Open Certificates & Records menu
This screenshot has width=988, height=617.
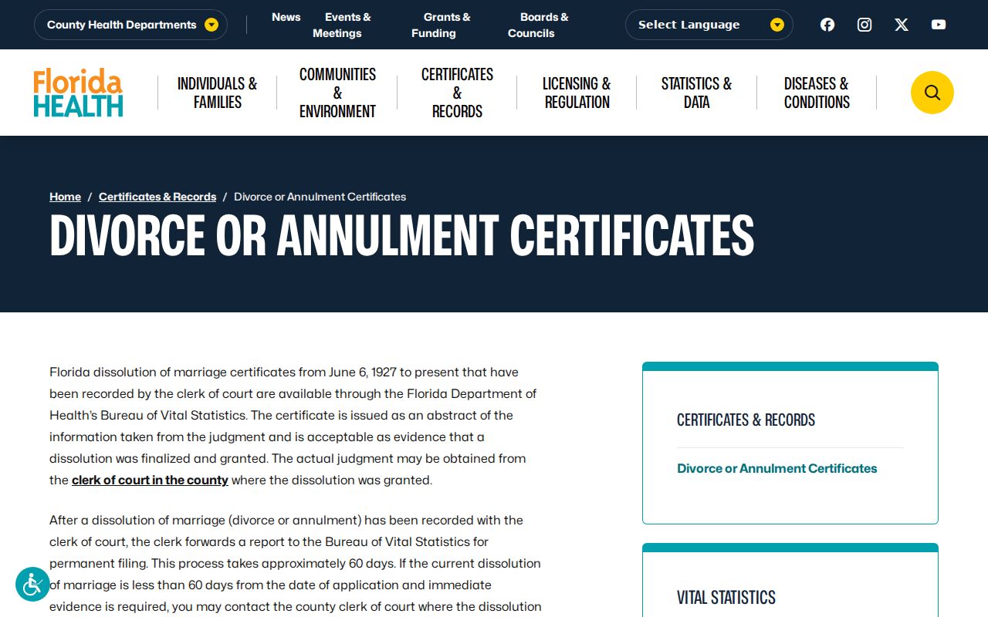457,93
